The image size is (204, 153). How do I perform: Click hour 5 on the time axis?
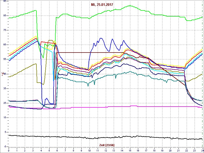[49, 150]
